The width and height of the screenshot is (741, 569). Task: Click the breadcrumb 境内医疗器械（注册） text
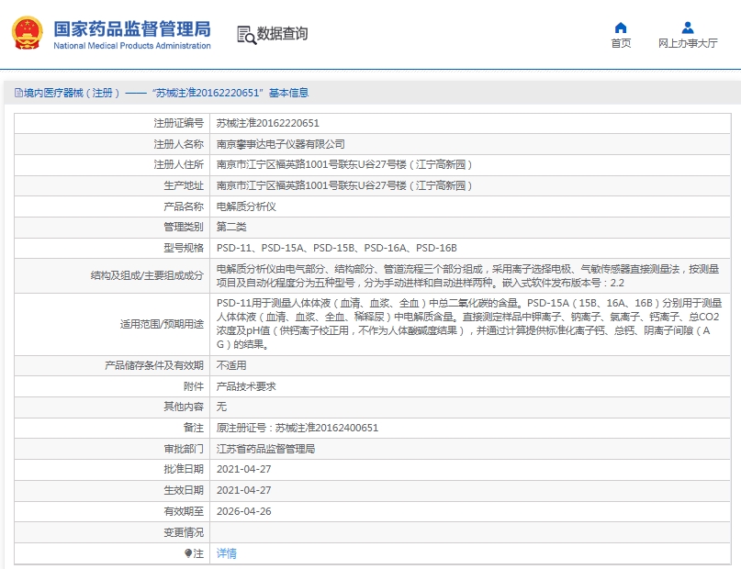click(x=72, y=93)
